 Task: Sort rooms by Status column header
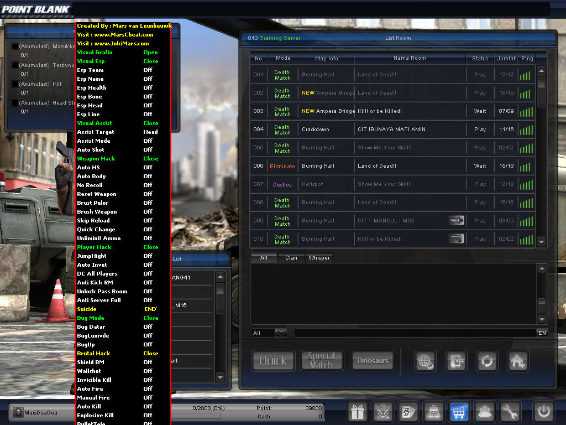(x=480, y=58)
